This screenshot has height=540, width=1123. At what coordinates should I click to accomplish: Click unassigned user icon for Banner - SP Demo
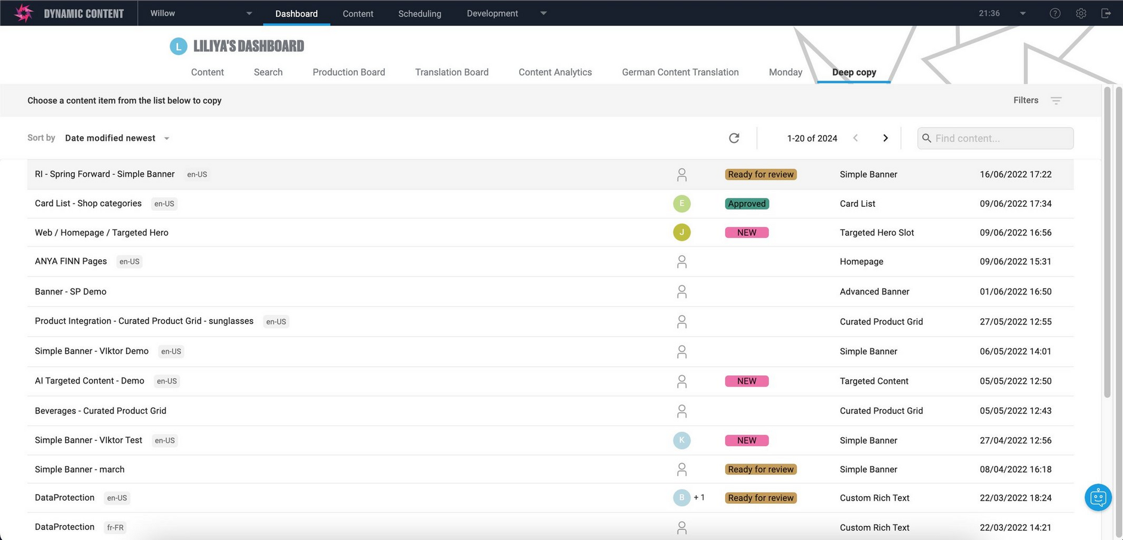click(682, 292)
